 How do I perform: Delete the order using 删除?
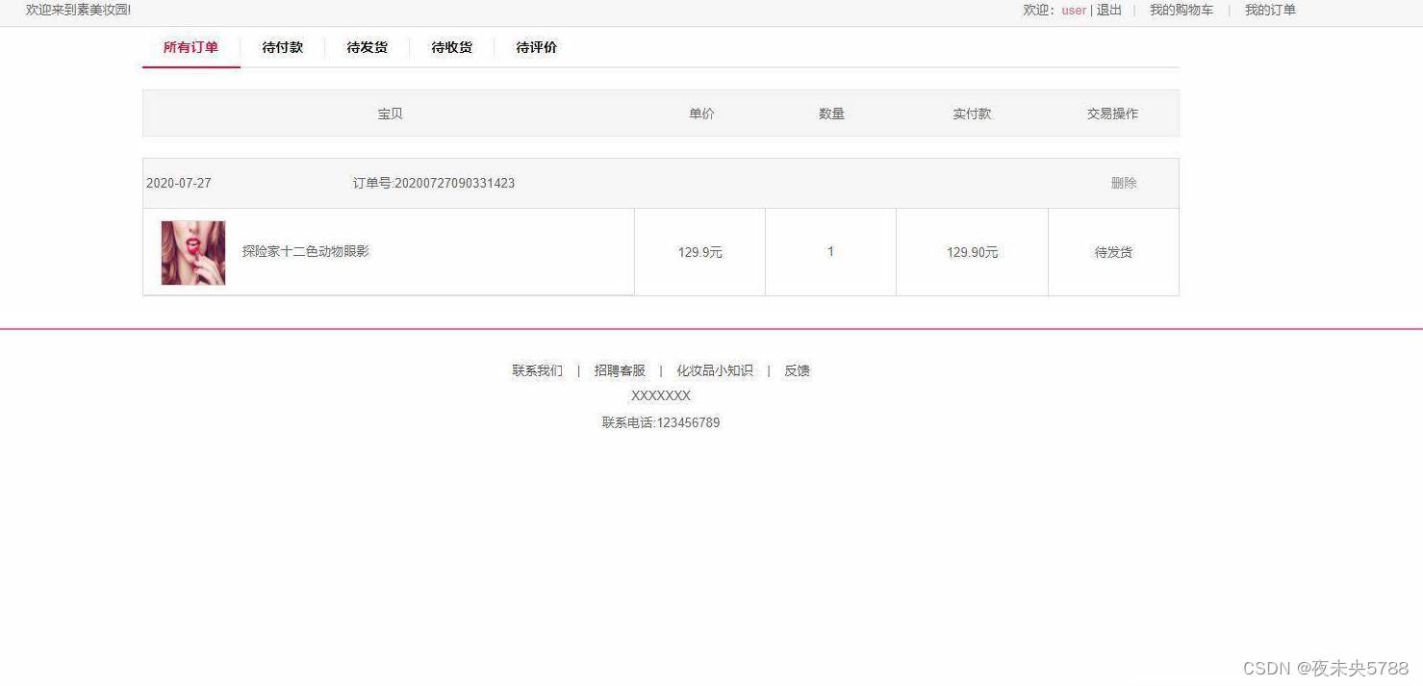[x=1124, y=183]
